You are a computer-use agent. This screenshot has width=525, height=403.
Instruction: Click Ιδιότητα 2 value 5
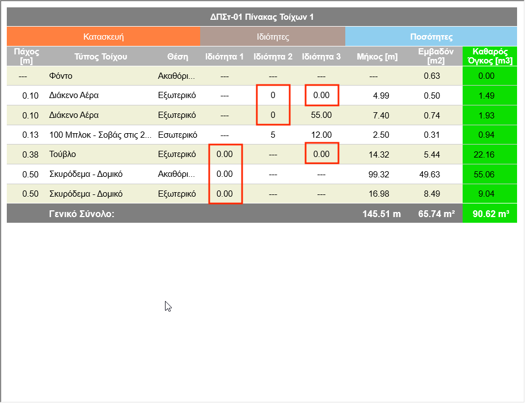tap(273, 135)
